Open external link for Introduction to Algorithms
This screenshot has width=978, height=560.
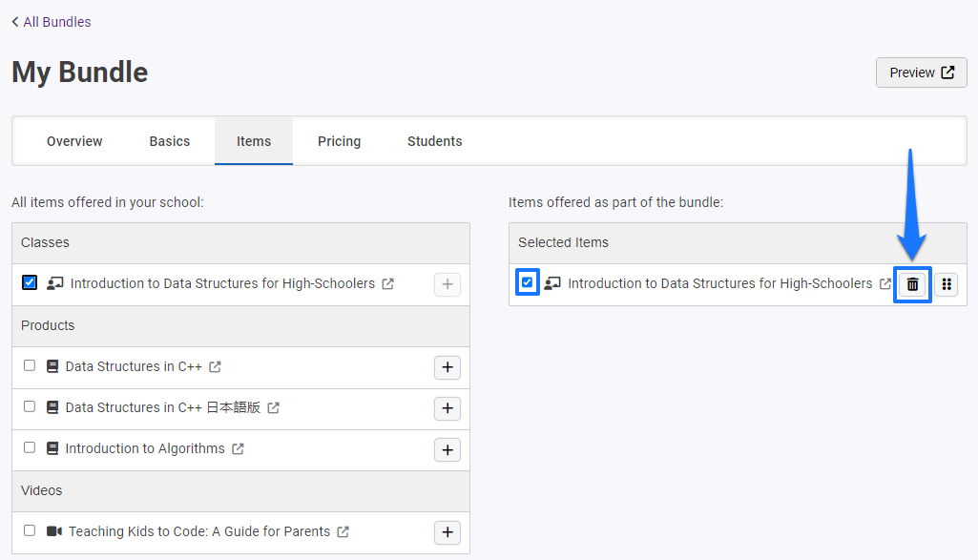[238, 449]
